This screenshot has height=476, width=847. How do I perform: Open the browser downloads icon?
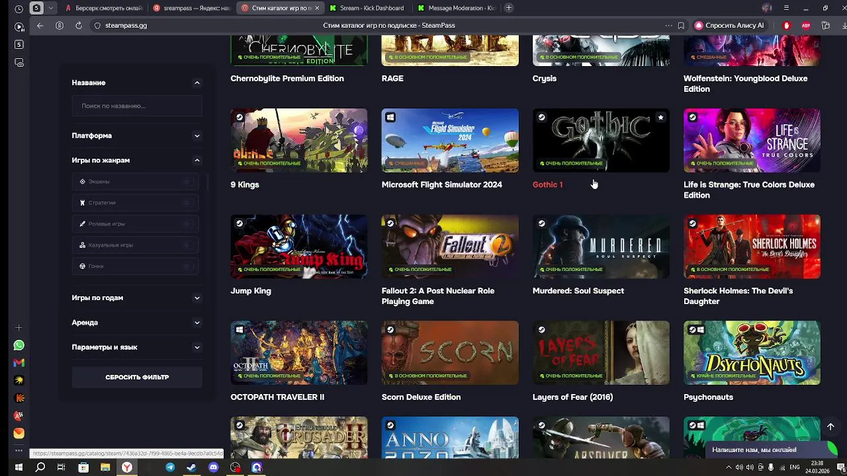(x=843, y=25)
